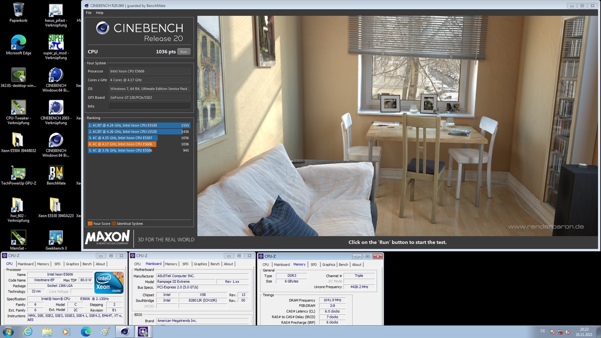This screenshot has height=338, width=601.
Task: Click the Processor field Intel Xeon CPU E5606
Action: pos(150,71)
